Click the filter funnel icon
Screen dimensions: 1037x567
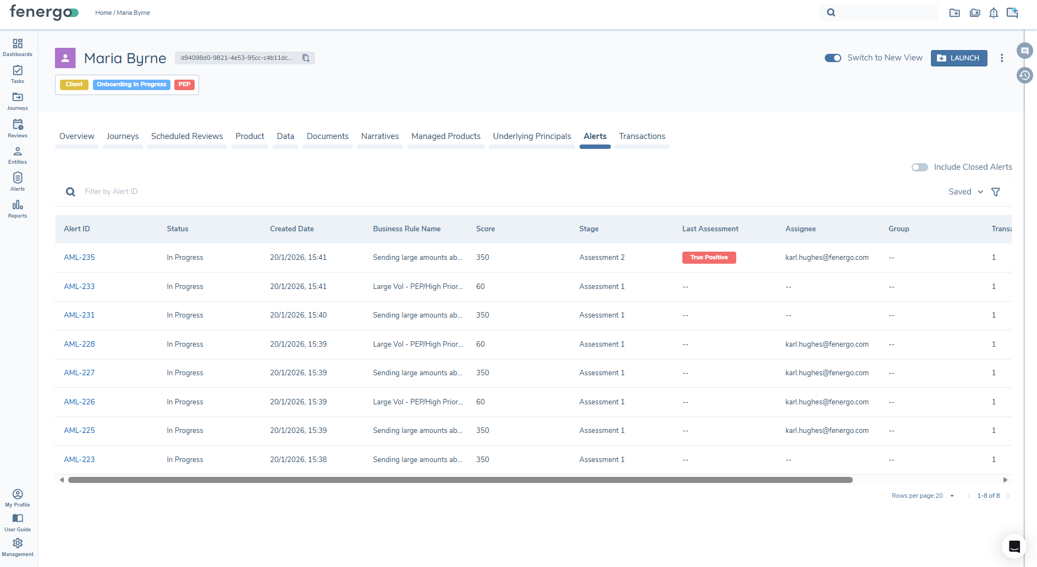point(995,192)
